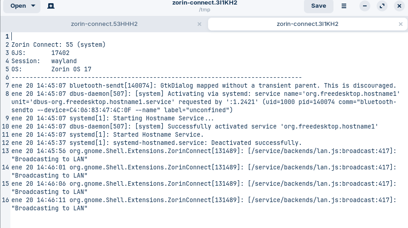408x228 pixels.
Task: Click "Broadcasting to LAN" under line 16
Action: click(50, 208)
